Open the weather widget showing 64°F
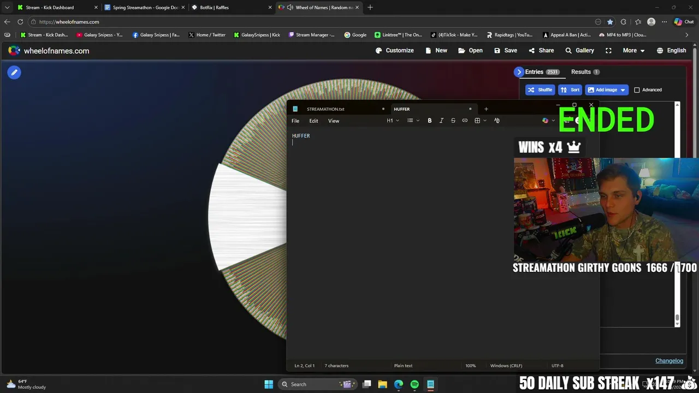 [26, 384]
